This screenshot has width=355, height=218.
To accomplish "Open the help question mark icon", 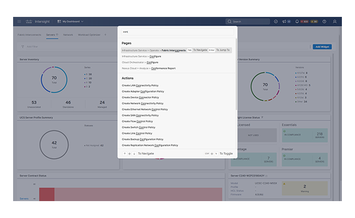I will coord(324,21).
